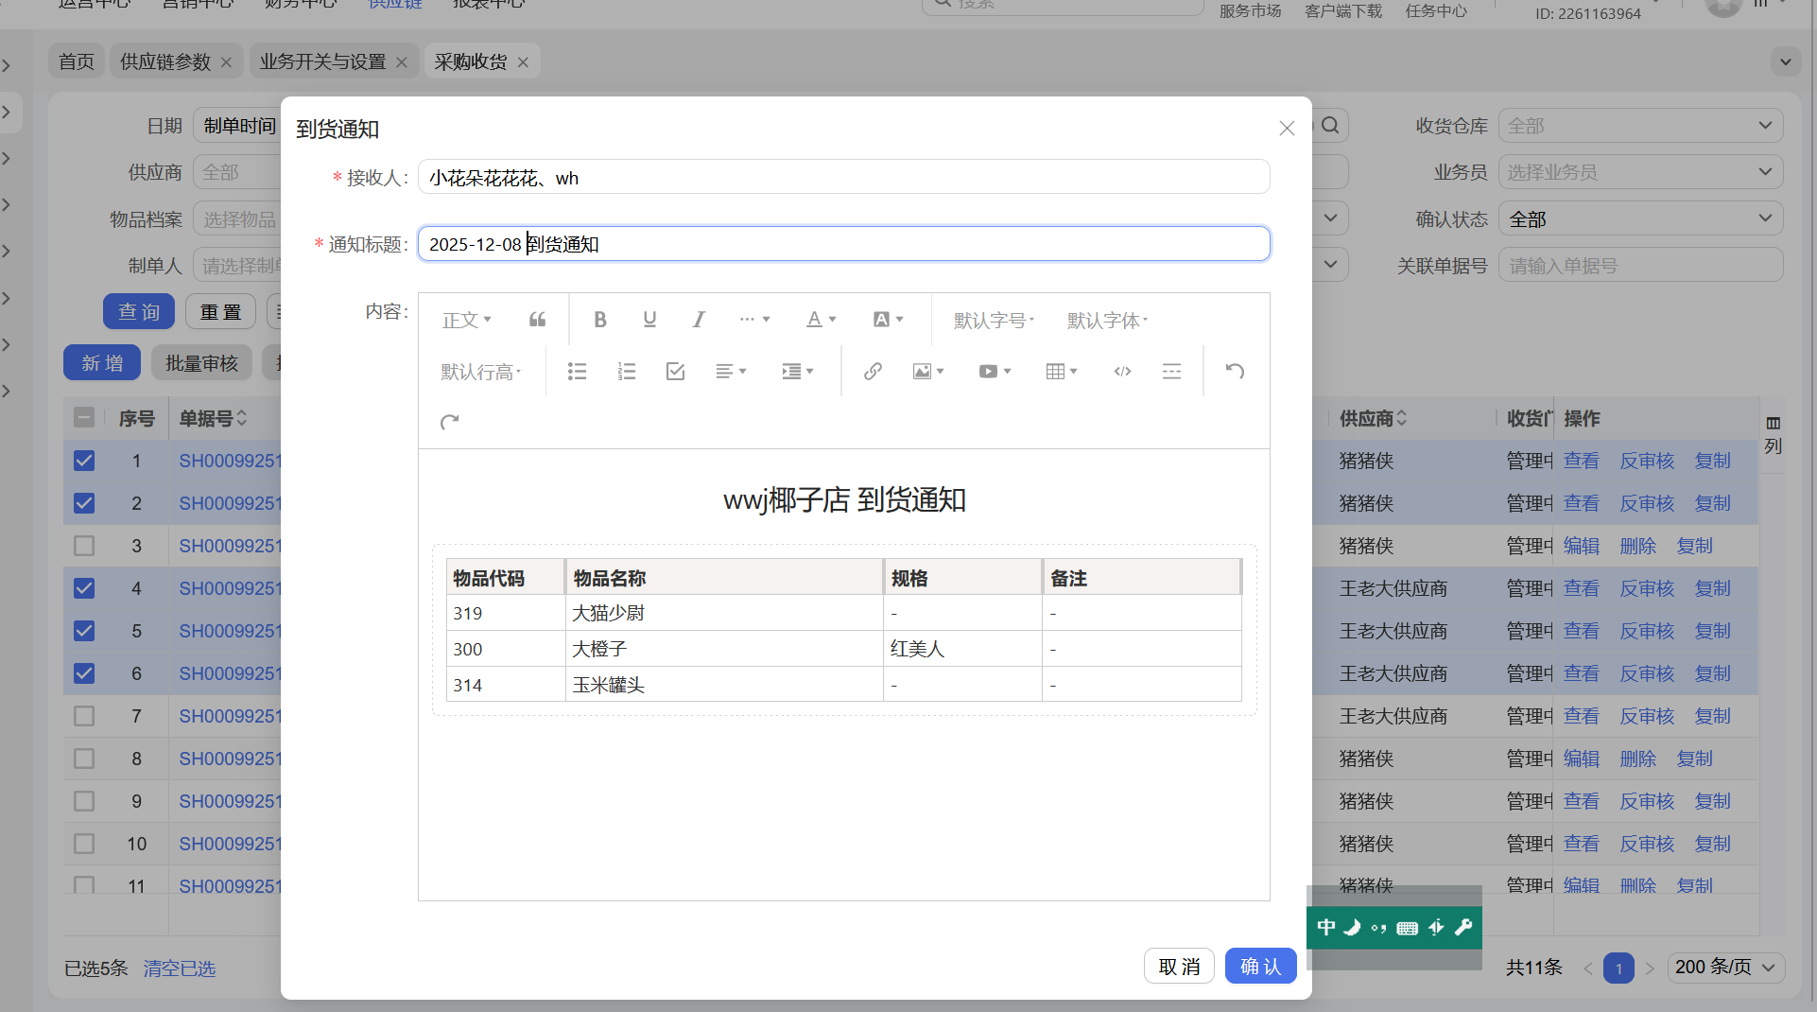
Task: Apply bold formatting in the editor
Action: click(x=599, y=320)
